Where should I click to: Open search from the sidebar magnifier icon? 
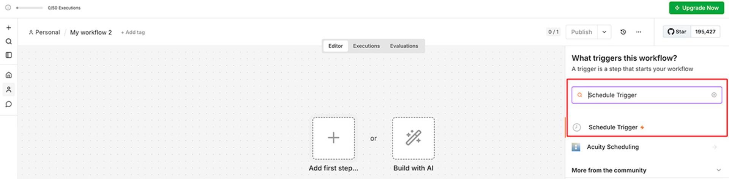point(8,41)
